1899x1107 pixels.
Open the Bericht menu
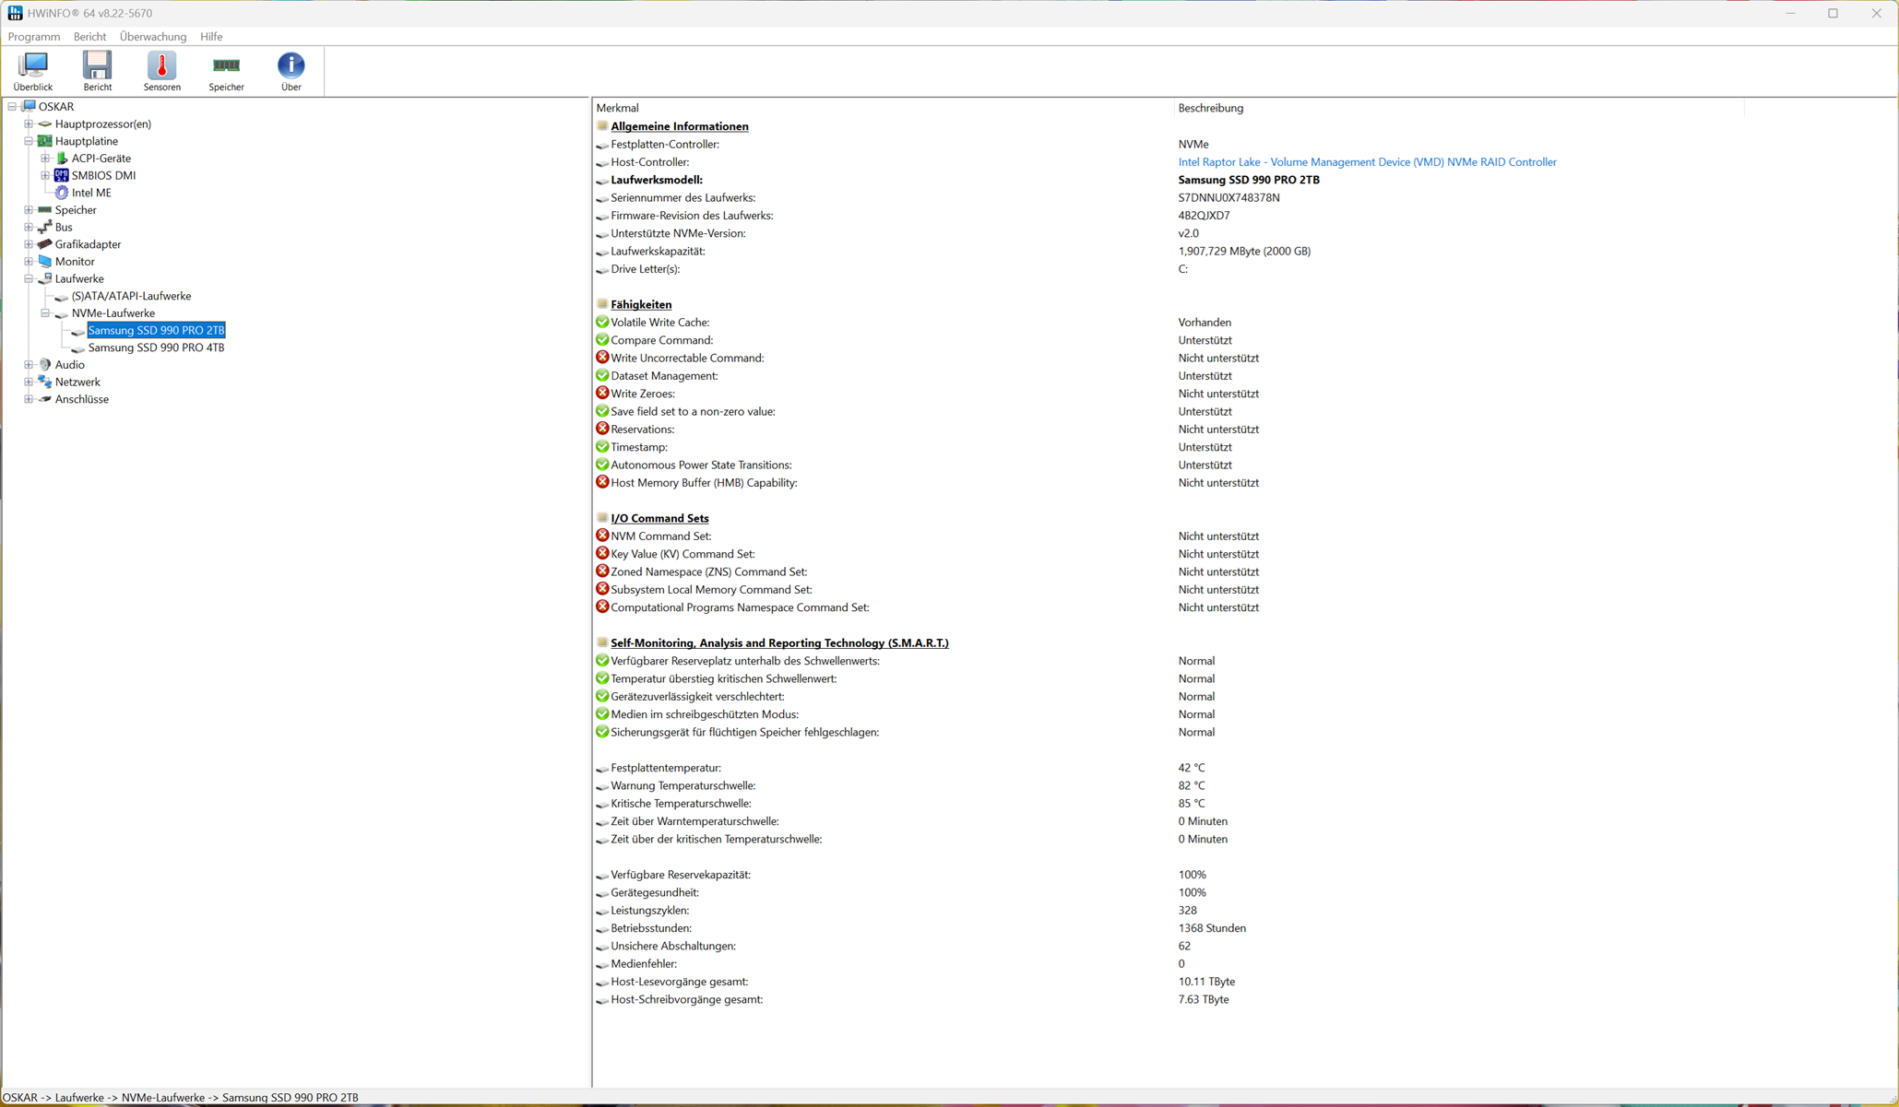(x=89, y=37)
